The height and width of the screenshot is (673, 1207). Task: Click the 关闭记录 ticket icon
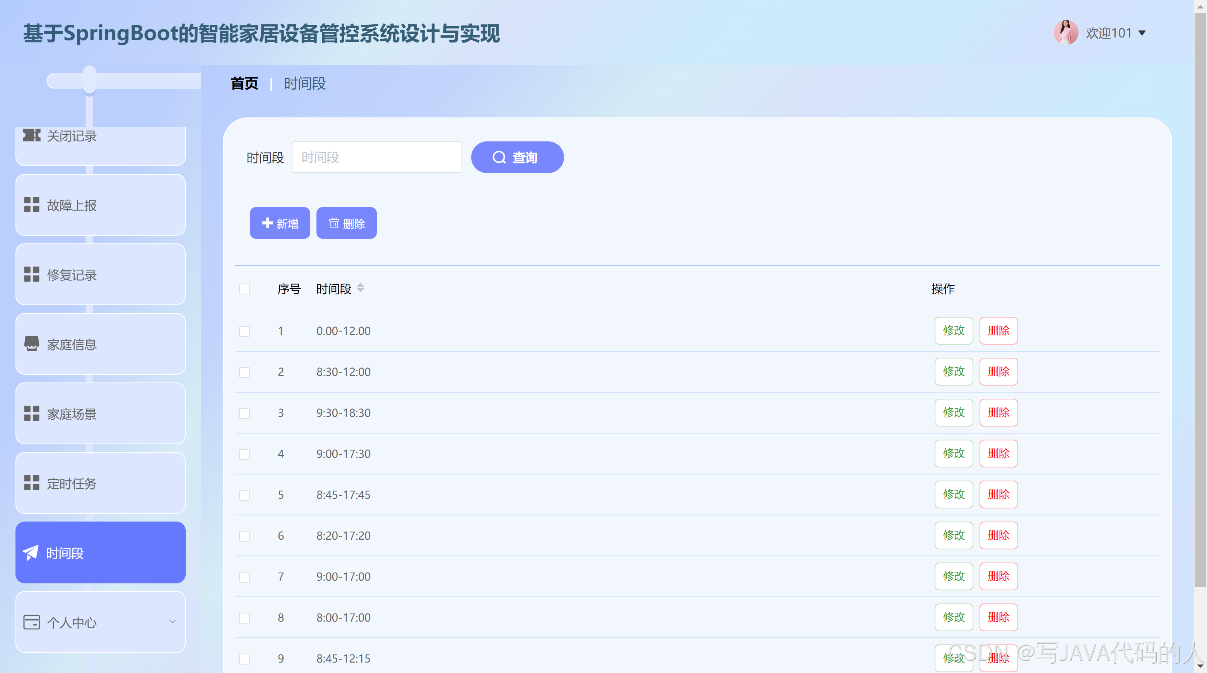click(31, 135)
